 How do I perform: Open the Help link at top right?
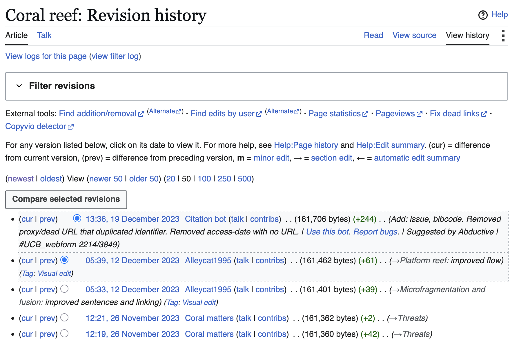(x=499, y=14)
